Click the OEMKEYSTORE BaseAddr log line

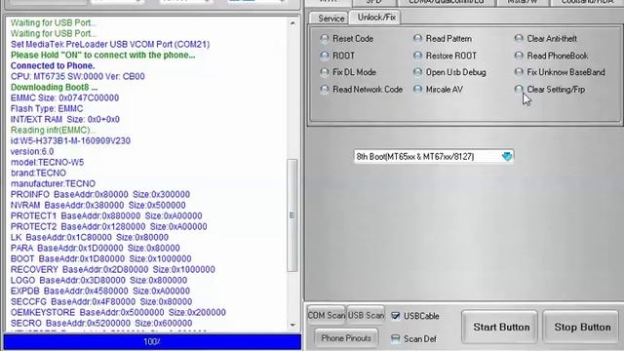coord(118,313)
